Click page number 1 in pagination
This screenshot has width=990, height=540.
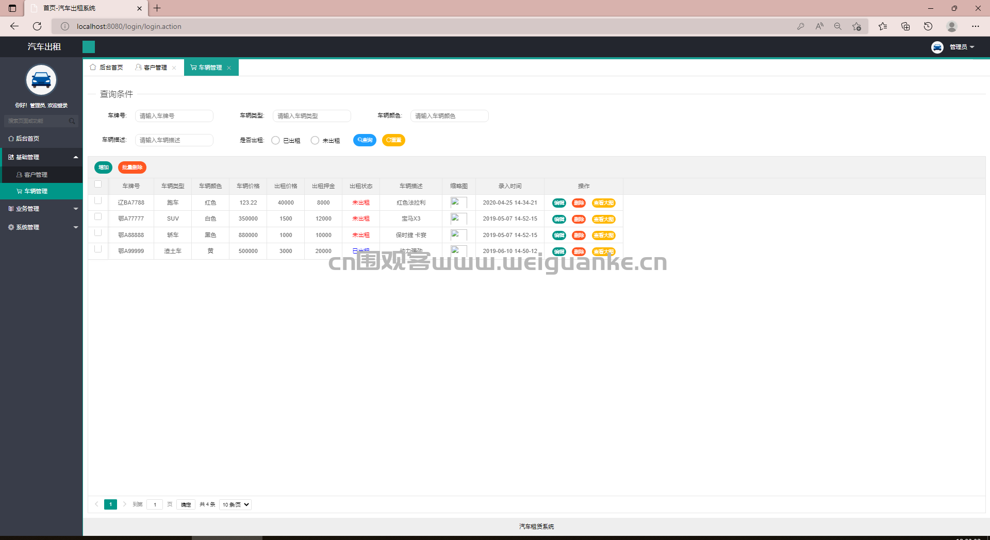110,504
